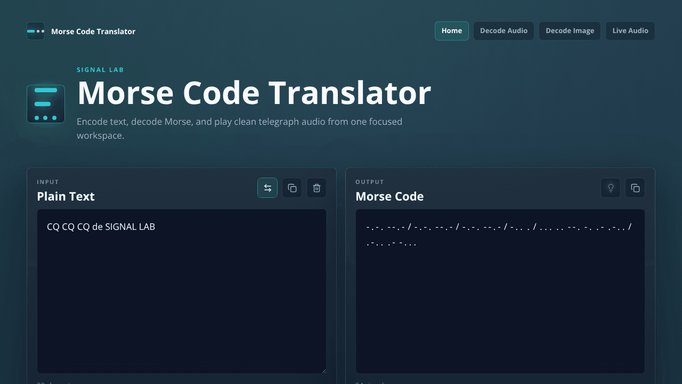The image size is (682, 384).
Task: Click the "Plain Text" heading
Action: point(66,196)
